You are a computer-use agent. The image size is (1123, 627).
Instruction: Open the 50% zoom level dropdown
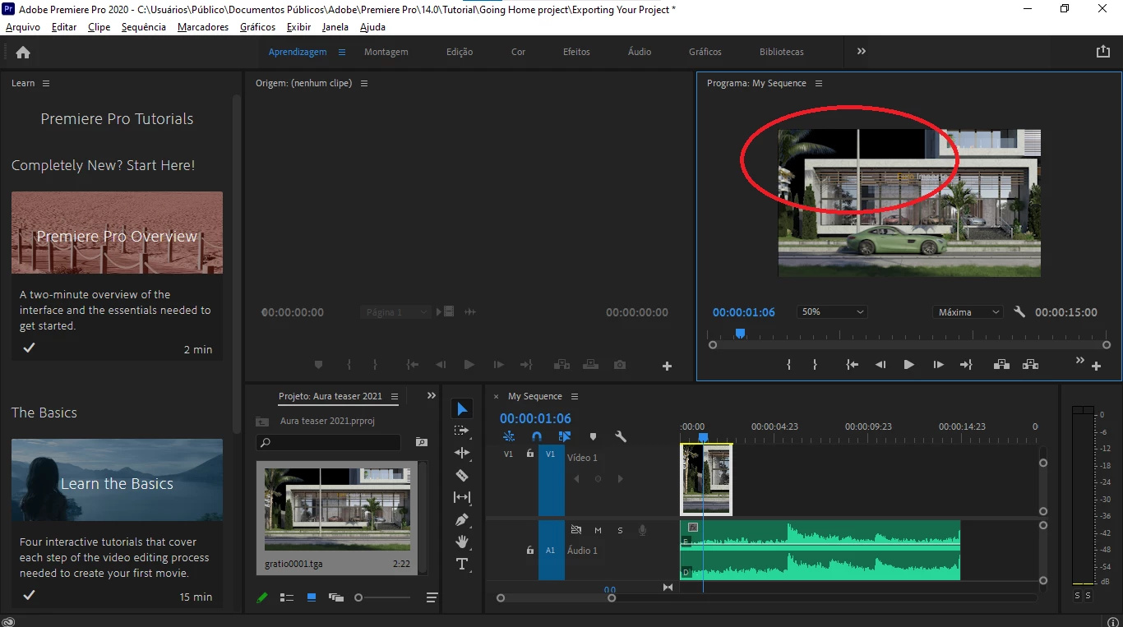point(832,312)
